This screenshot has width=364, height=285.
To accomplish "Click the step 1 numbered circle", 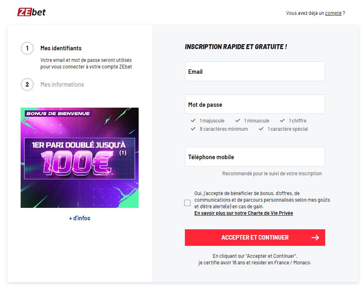I will click(x=27, y=48).
